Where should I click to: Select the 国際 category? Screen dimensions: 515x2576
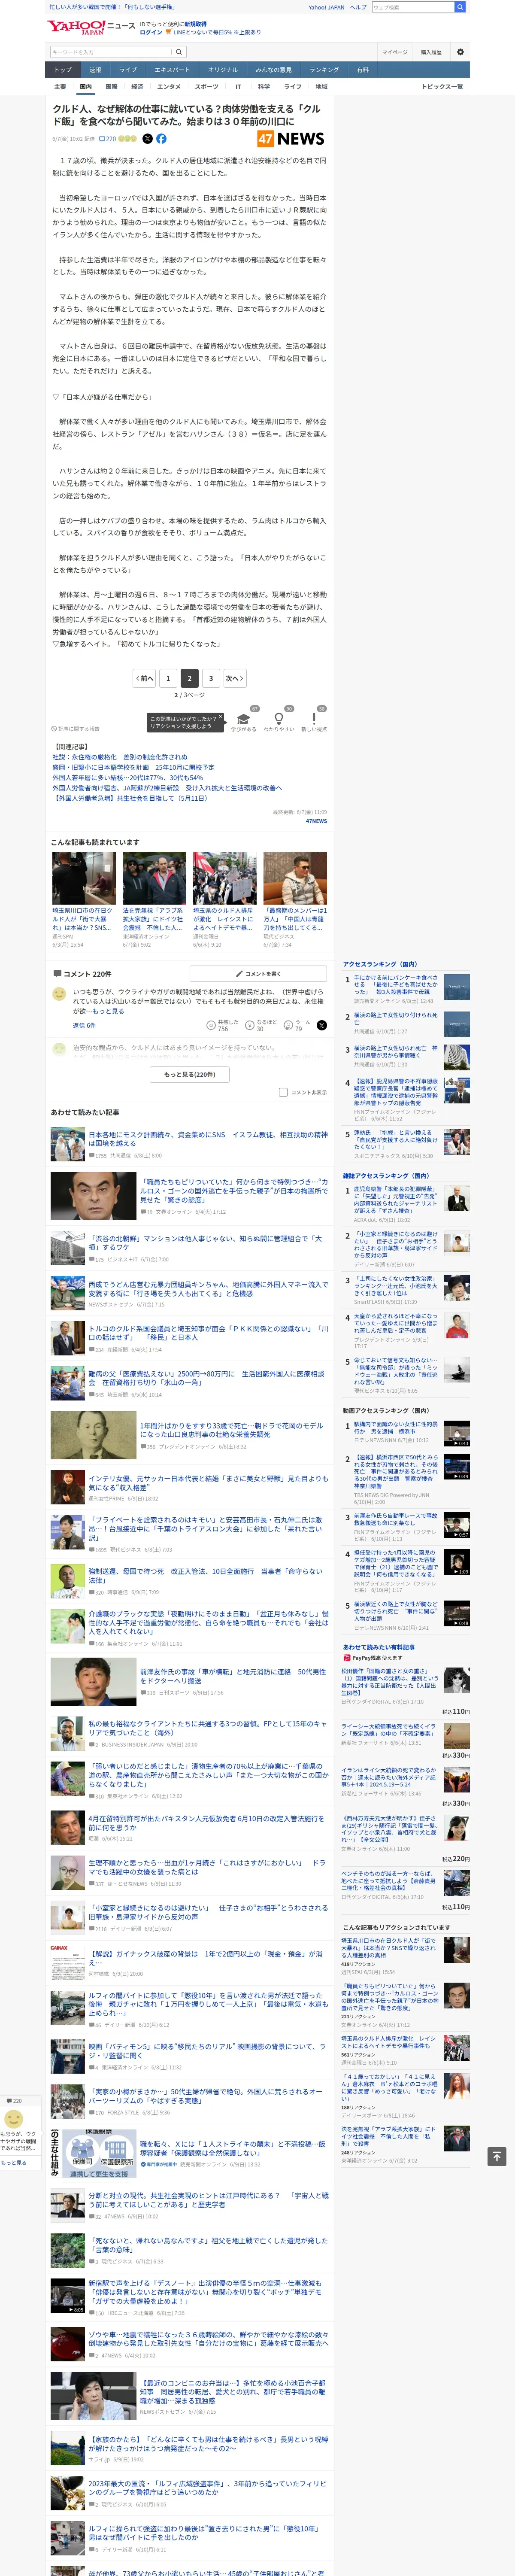coord(112,87)
